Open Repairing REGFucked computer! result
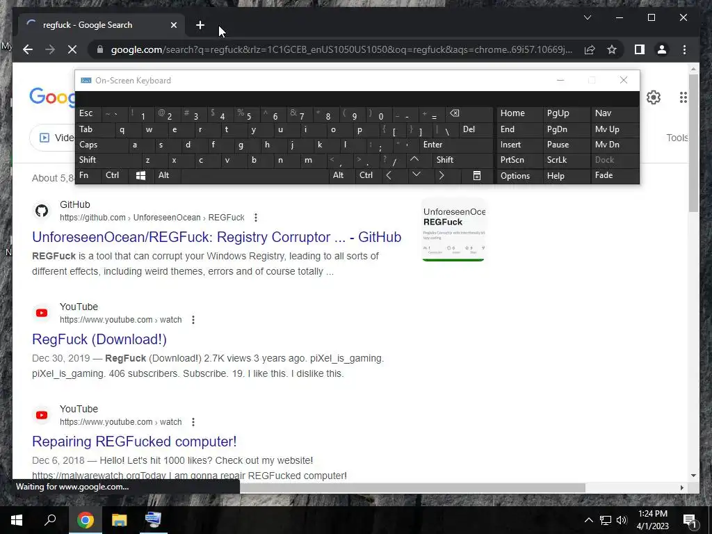Screen dimensions: 712x534 tap(134, 442)
